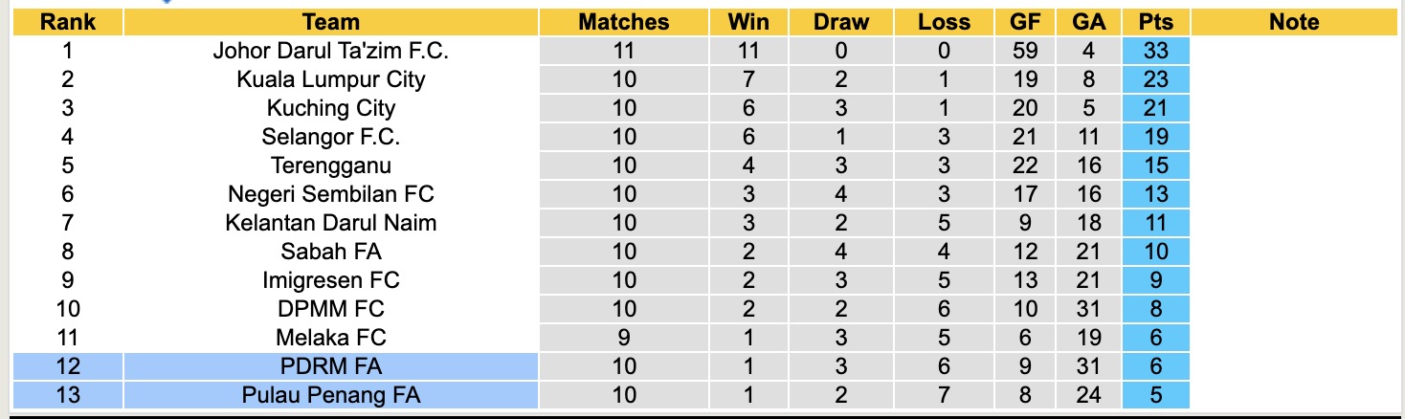Click the Melaka FC team name
Screen dimensions: 1405x419
(330, 338)
